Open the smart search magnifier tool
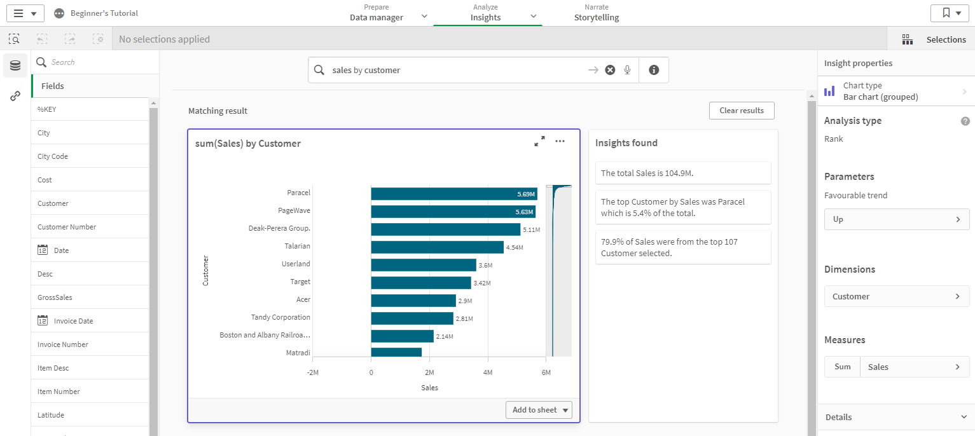This screenshot has width=975, height=436. pyautogui.click(x=13, y=39)
